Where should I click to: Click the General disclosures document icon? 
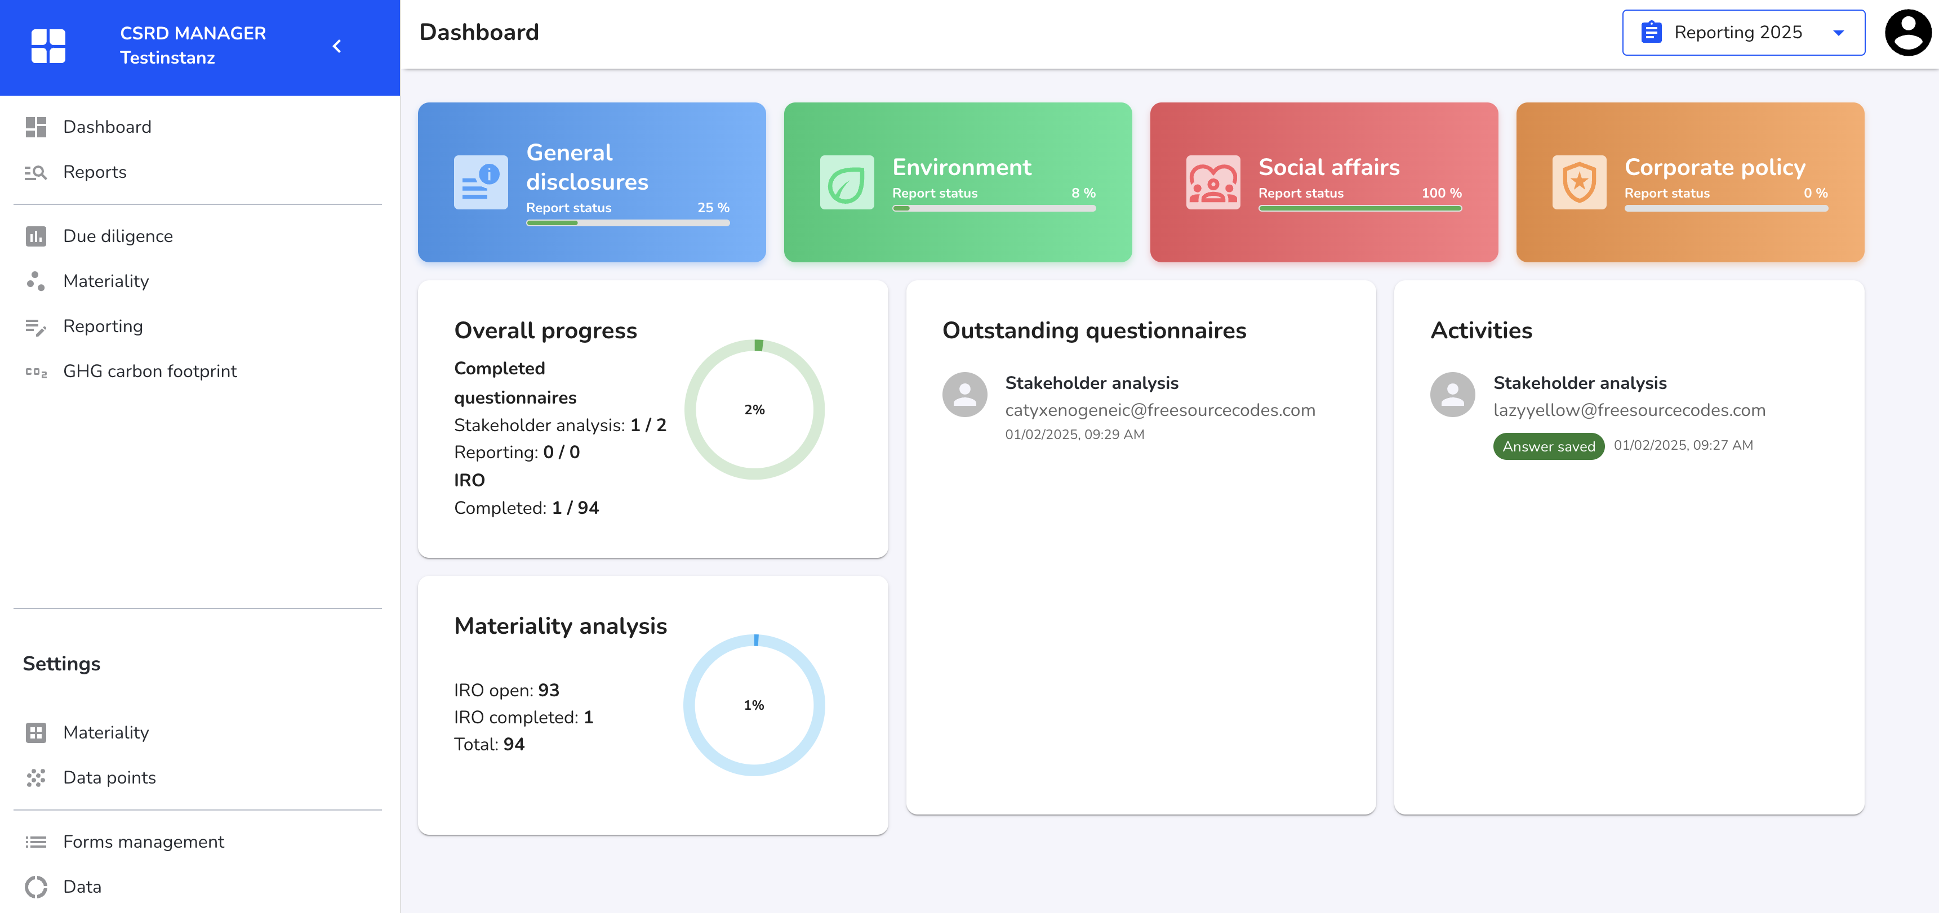[x=481, y=183]
